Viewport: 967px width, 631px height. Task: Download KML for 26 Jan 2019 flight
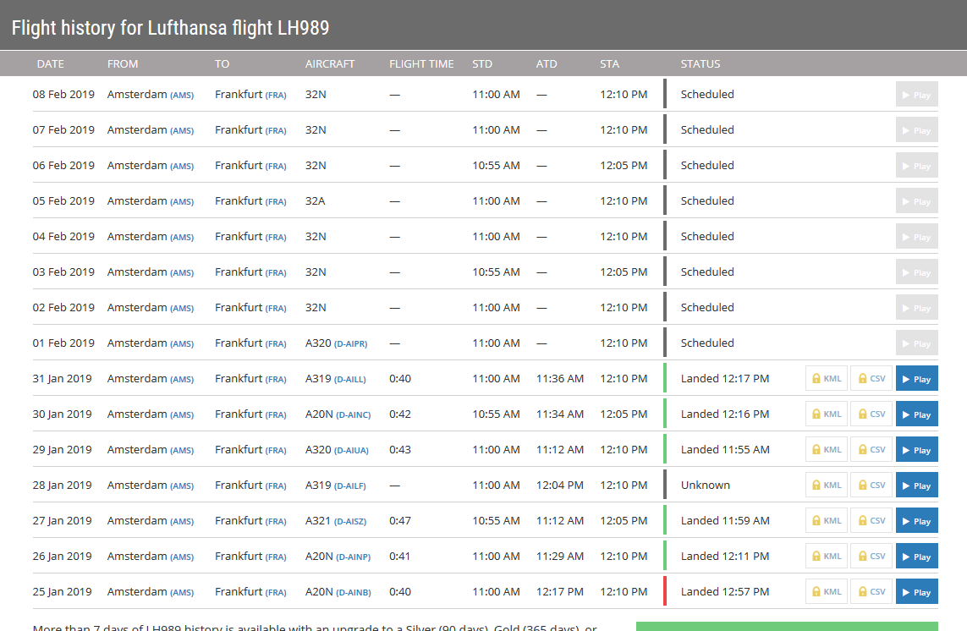point(827,557)
